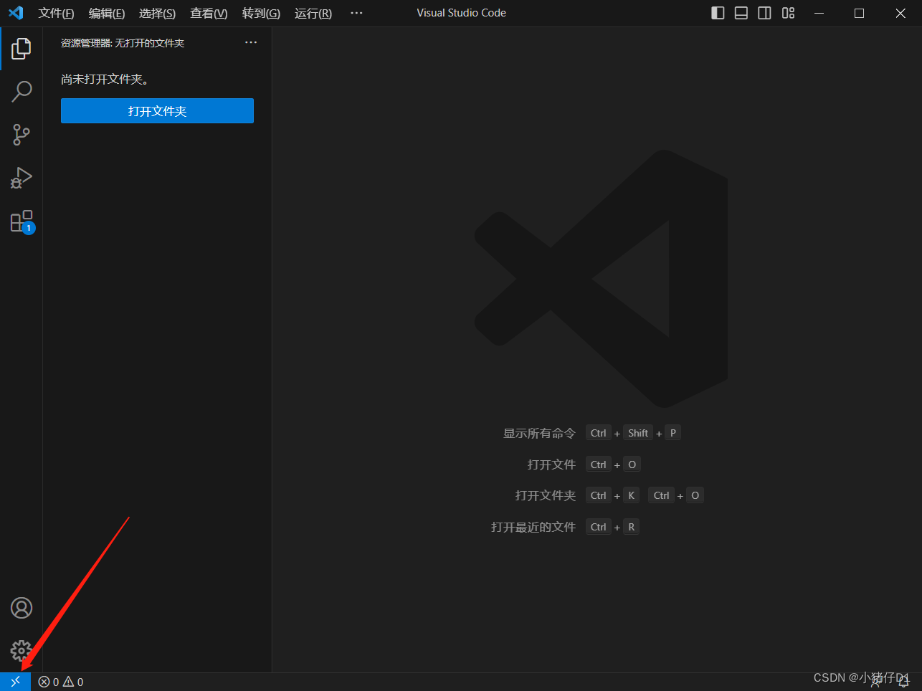This screenshot has height=691, width=922.
Task: Open the Search view in activity bar
Action: (x=22, y=92)
